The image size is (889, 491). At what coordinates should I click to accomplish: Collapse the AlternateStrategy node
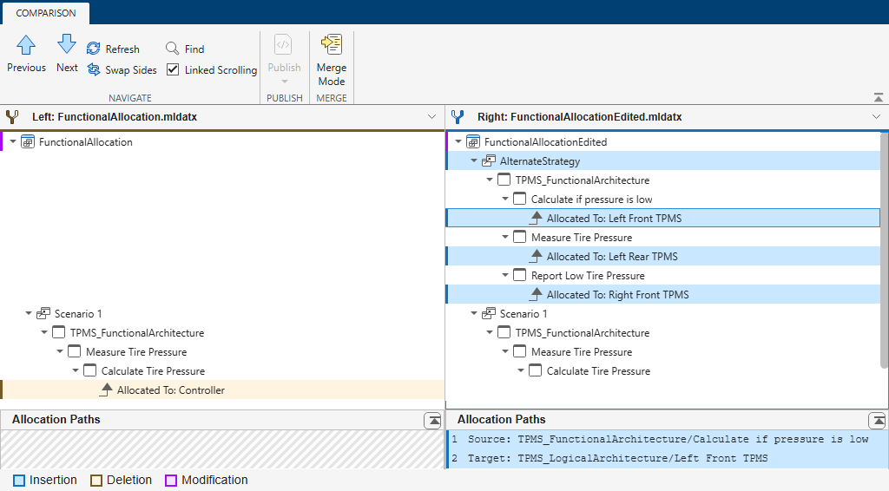point(474,160)
